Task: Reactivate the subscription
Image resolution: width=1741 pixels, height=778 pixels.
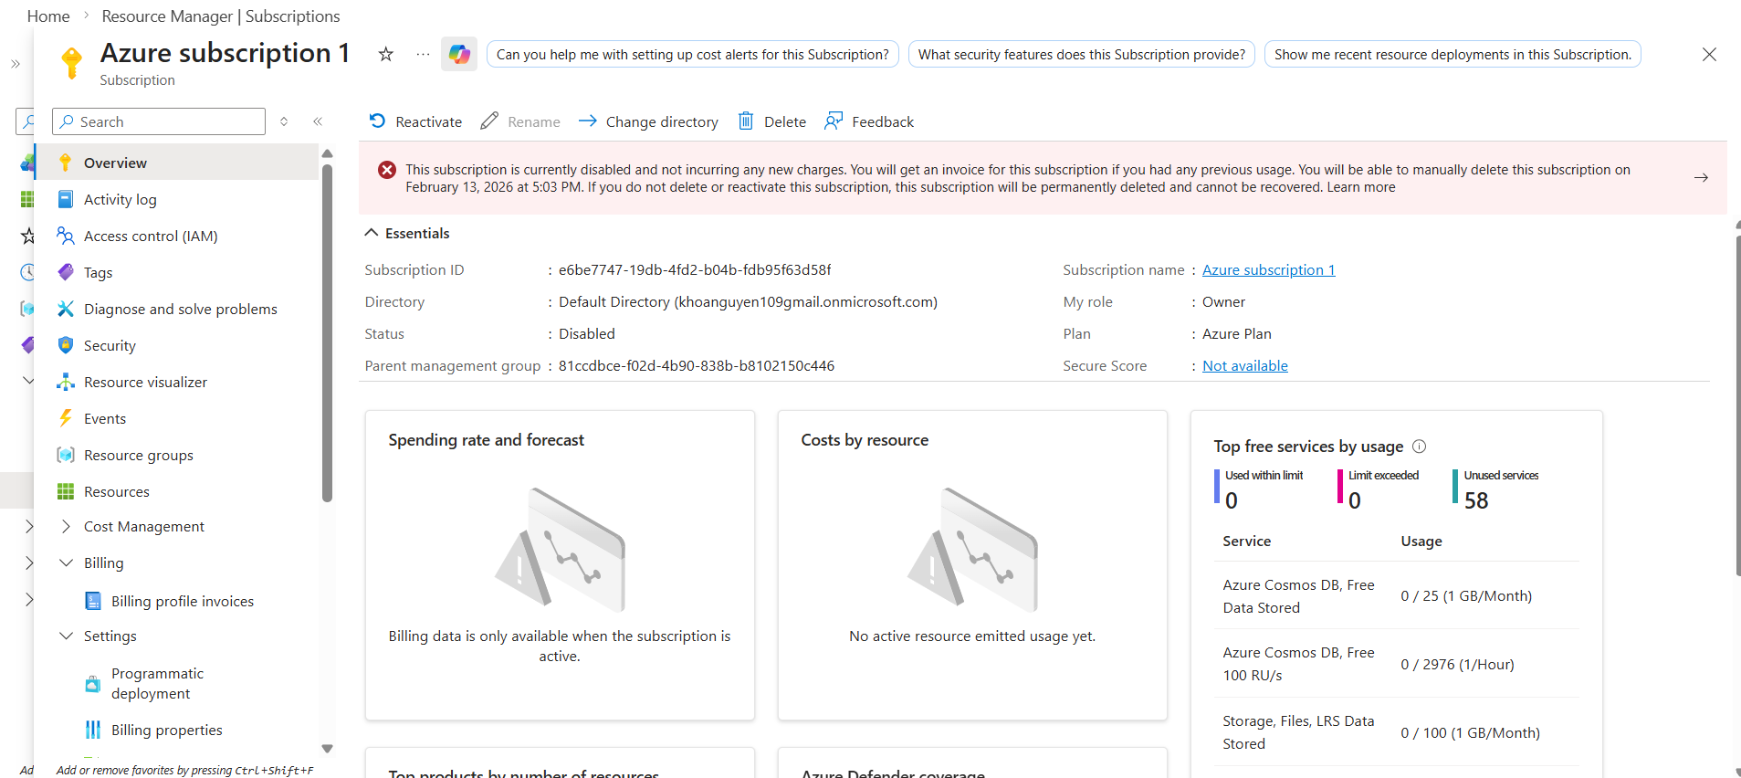Action: [415, 121]
